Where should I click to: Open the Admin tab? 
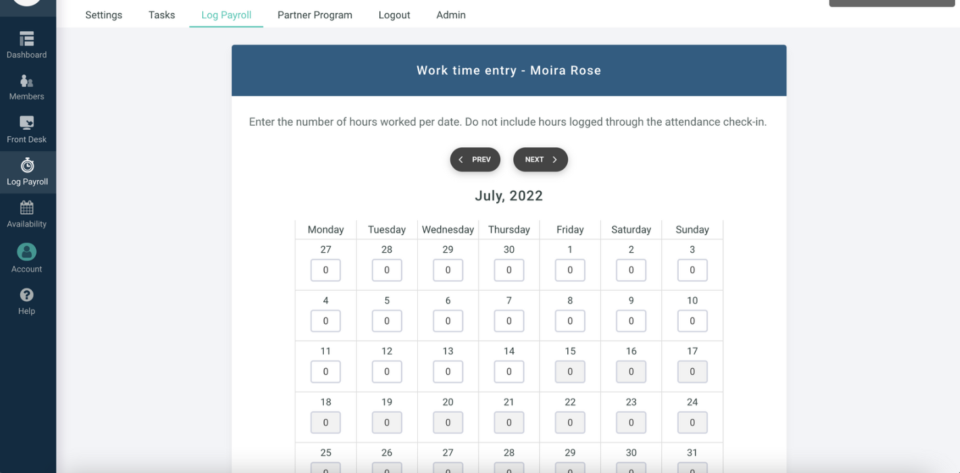pyautogui.click(x=451, y=15)
